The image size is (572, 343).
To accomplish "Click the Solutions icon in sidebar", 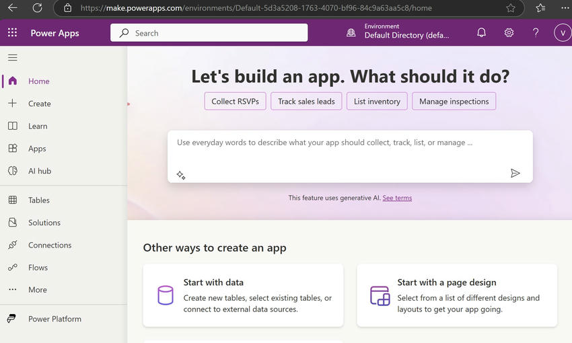I will coord(13,223).
